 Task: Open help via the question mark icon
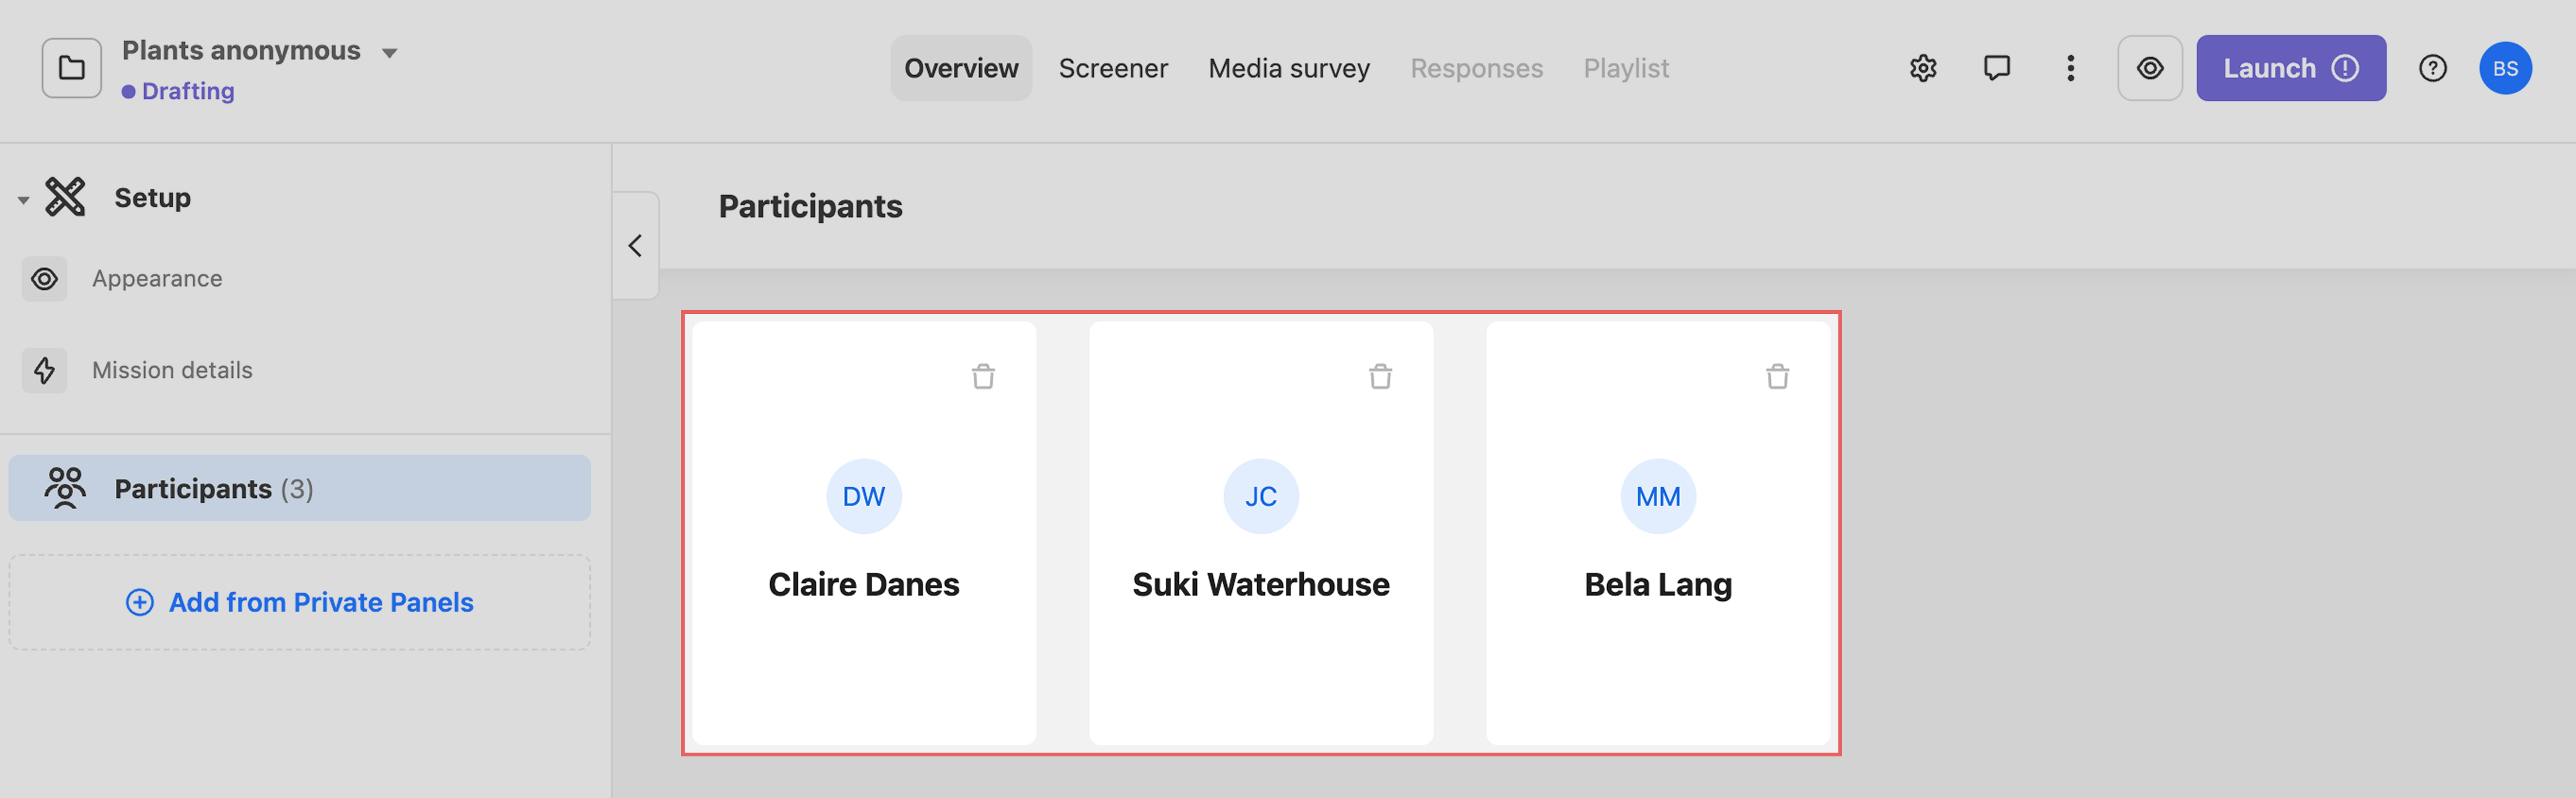point(2433,68)
